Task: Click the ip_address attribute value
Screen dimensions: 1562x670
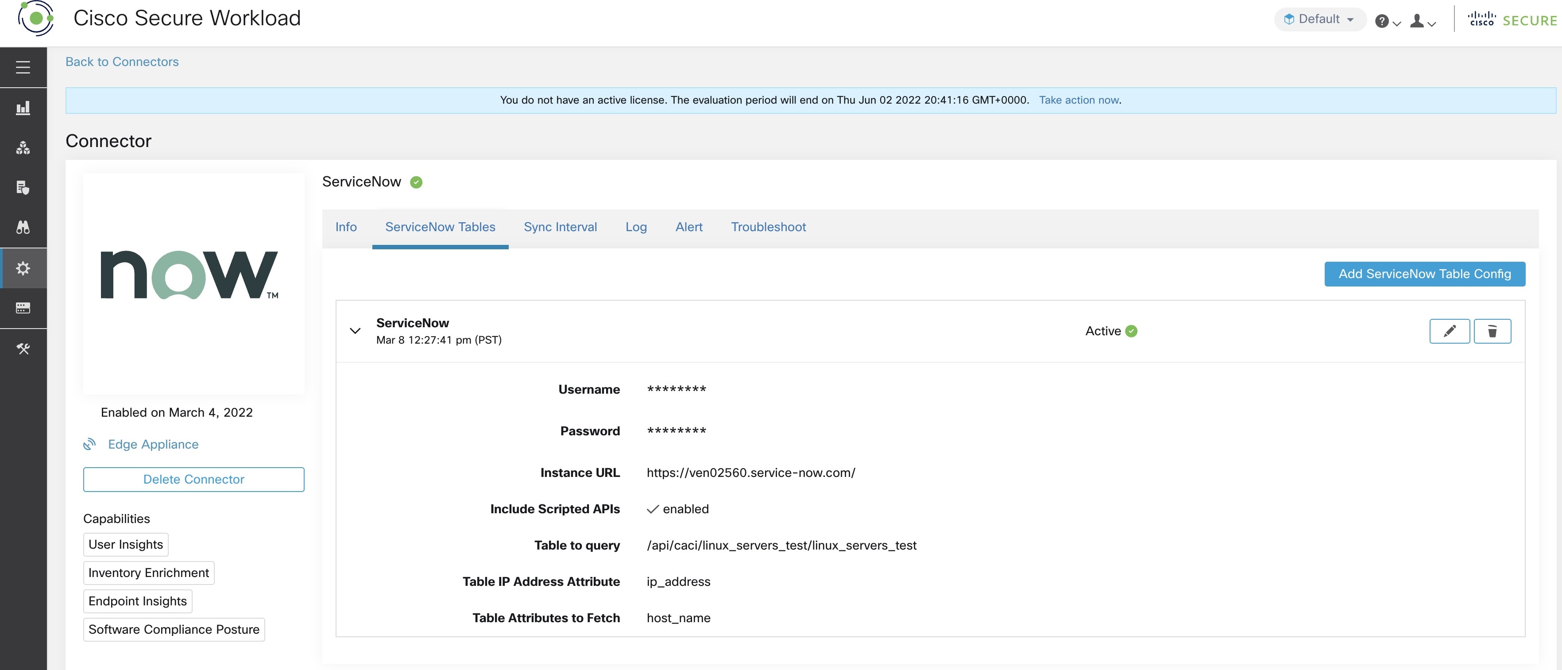Action: pyautogui.click(x=679, y=582)
